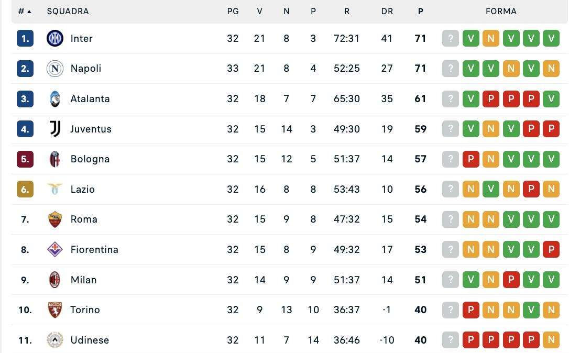Screen dimensions: 569x353
Task: Click the Milan club crest icon
Action: click(x=55, y=280)
